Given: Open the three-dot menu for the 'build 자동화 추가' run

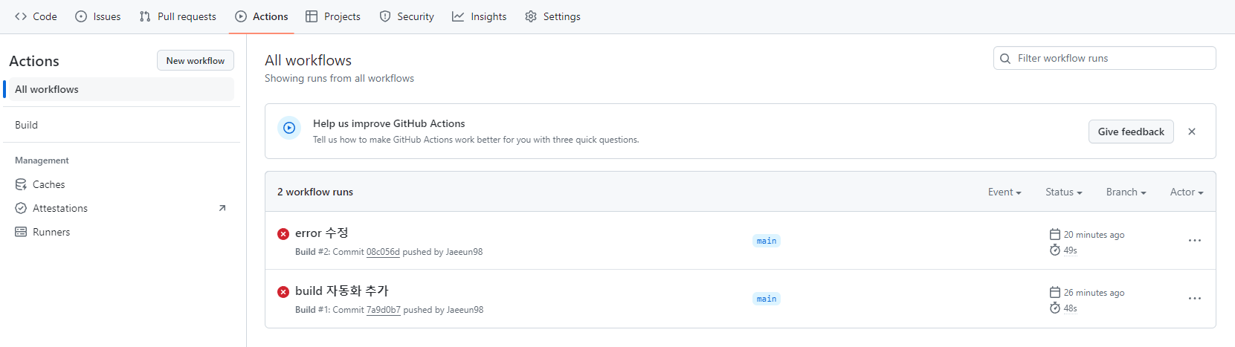Looking at the screenshot, I should tap(1194, 299).
